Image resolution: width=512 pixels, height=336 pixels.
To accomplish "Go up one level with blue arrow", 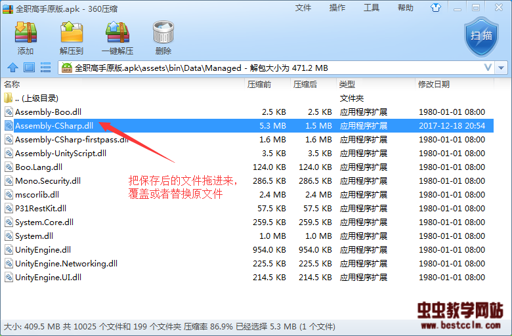I will [12, 68].
